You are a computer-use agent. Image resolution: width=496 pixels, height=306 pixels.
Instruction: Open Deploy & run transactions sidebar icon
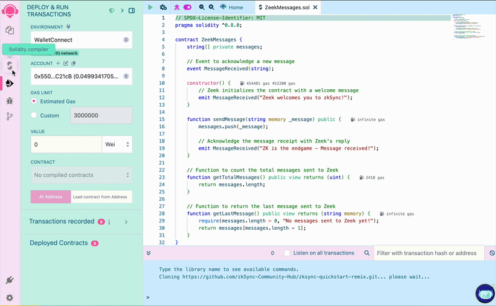tap(10, 84)
